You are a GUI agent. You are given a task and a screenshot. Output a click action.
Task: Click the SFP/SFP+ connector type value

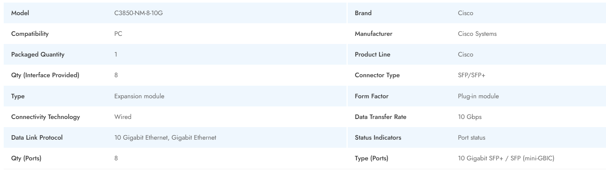(x=471, y=75)
